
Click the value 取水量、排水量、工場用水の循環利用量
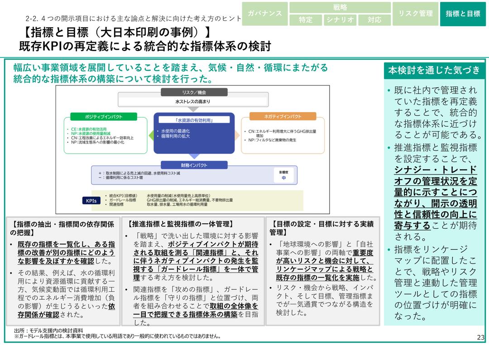177,204
